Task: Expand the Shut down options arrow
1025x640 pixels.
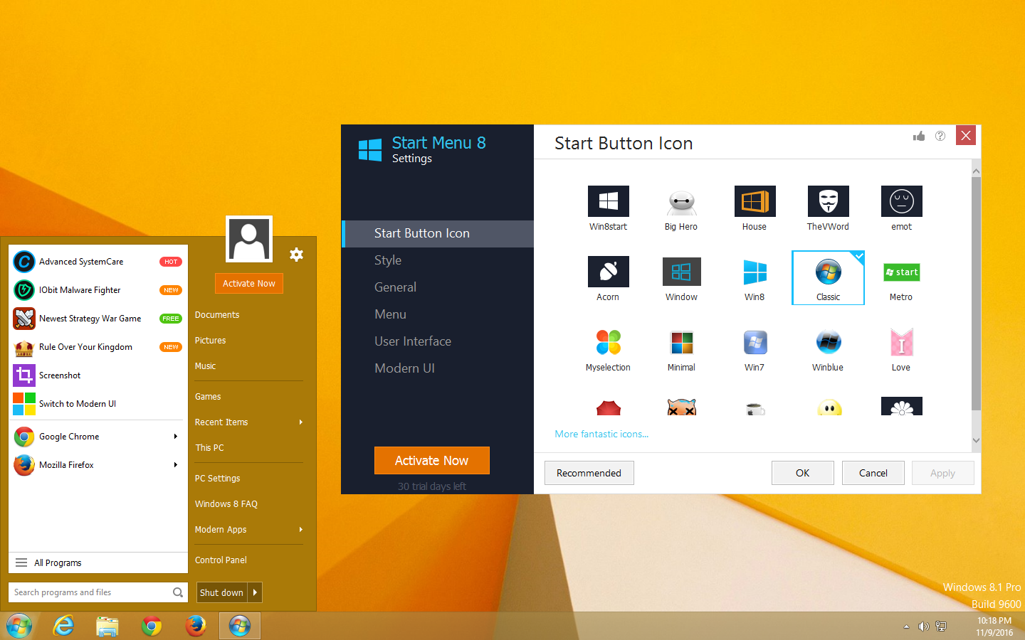Action: pos(254,592)
